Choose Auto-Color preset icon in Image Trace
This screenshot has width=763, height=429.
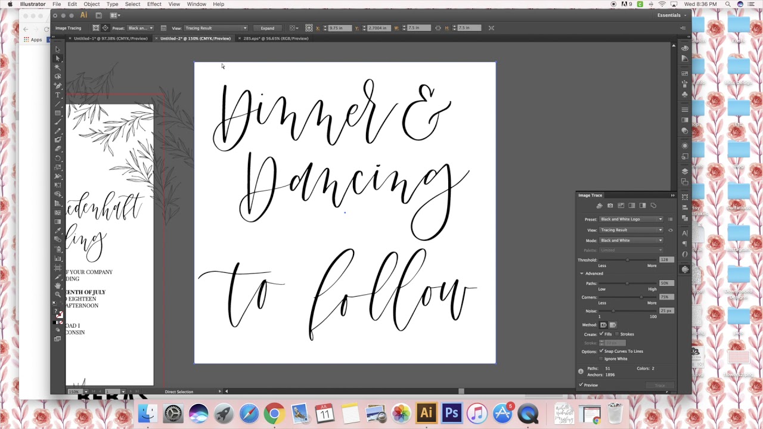pos(600,206)
